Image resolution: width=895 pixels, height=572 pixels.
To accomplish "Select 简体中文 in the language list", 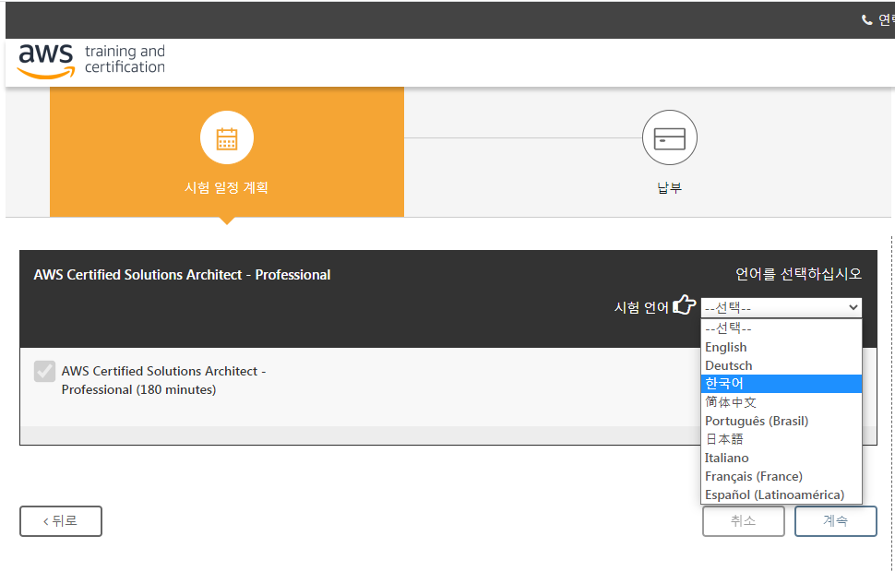I will pos(781,402).
